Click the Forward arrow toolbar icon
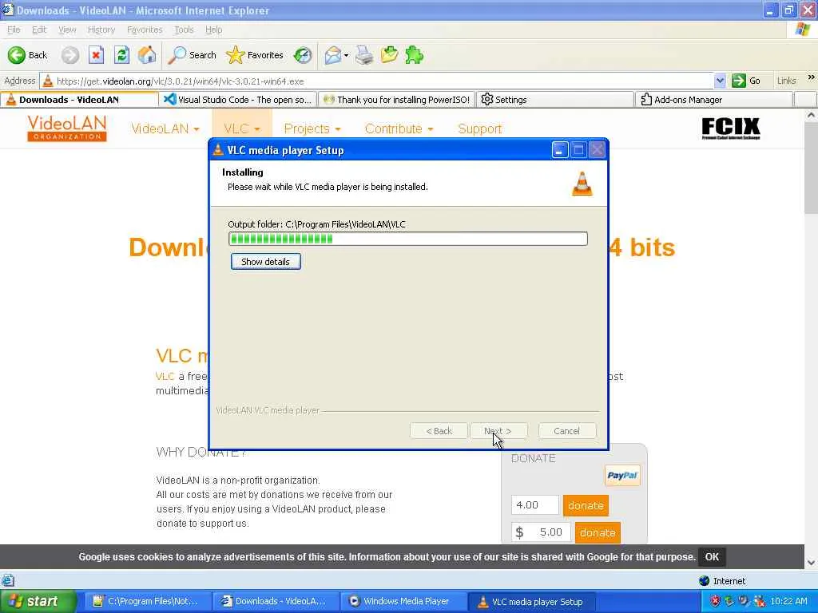Screen dimensions: 818x613 70,55
